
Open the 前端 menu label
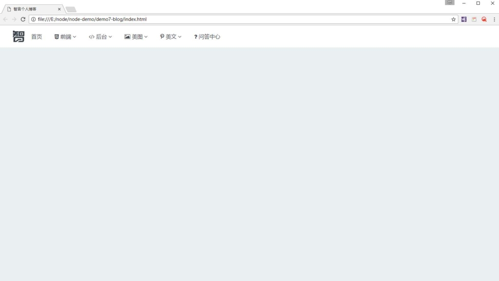coord(66,37)
